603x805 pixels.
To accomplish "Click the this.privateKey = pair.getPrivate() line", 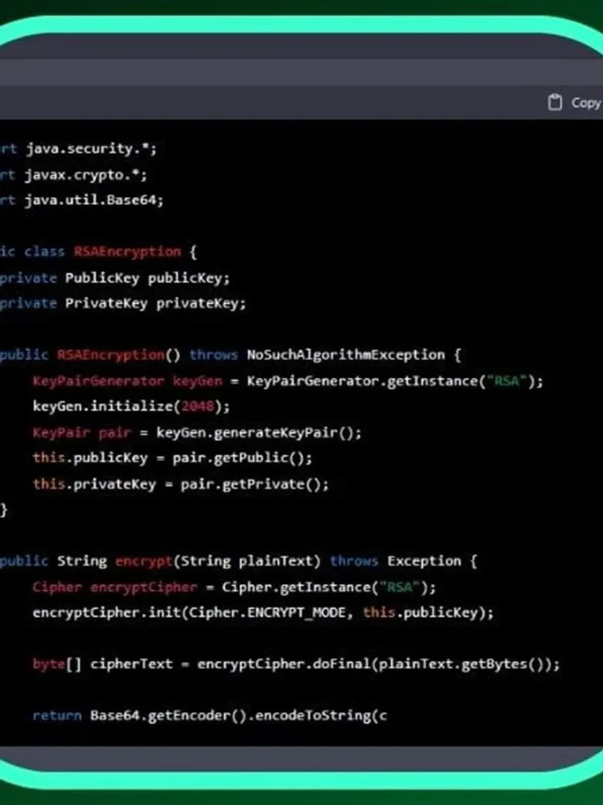I will click(181, 484).
